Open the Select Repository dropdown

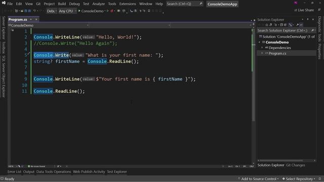pos(299,178)
